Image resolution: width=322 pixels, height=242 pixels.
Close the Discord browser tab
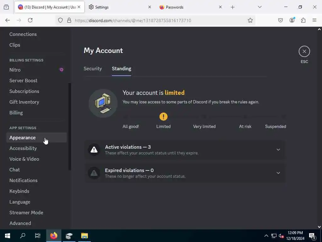[x=79, y=7]
